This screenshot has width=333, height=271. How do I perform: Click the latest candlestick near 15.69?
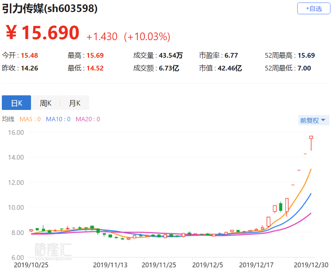(311, 144)
